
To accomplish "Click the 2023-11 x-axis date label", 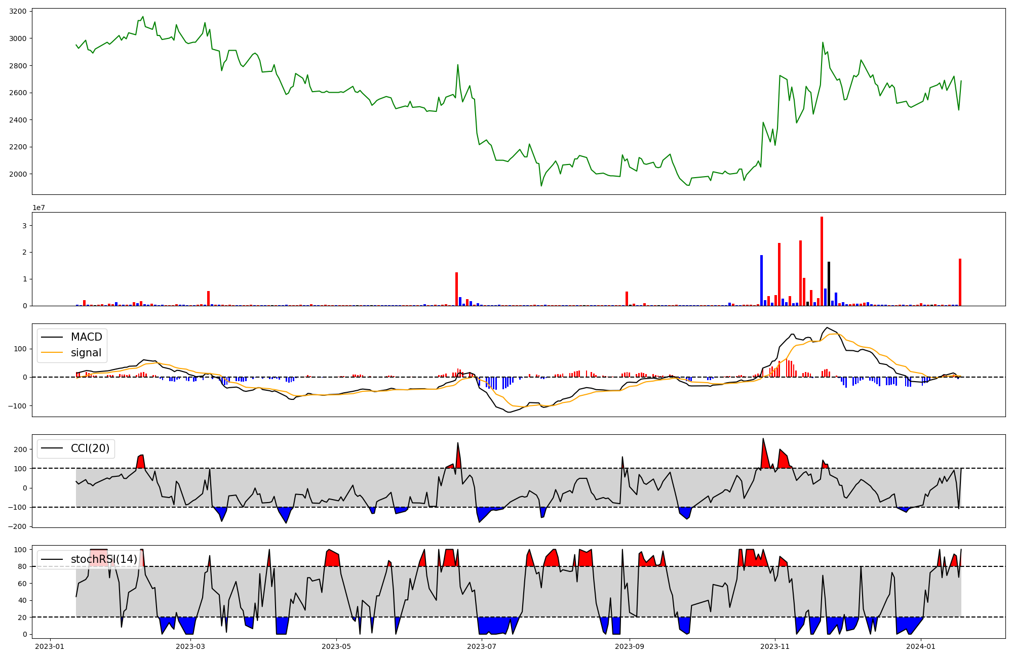I will coord(775,646).
